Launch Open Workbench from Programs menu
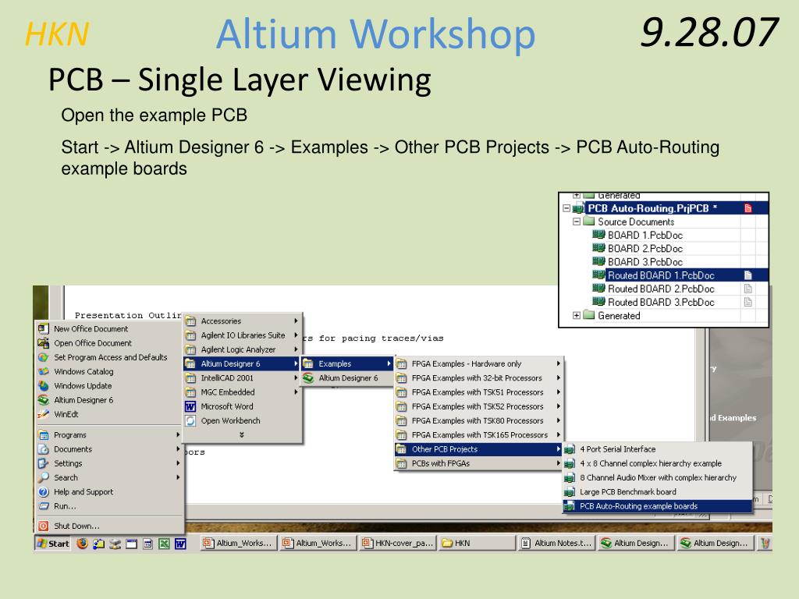 point(242,421)
